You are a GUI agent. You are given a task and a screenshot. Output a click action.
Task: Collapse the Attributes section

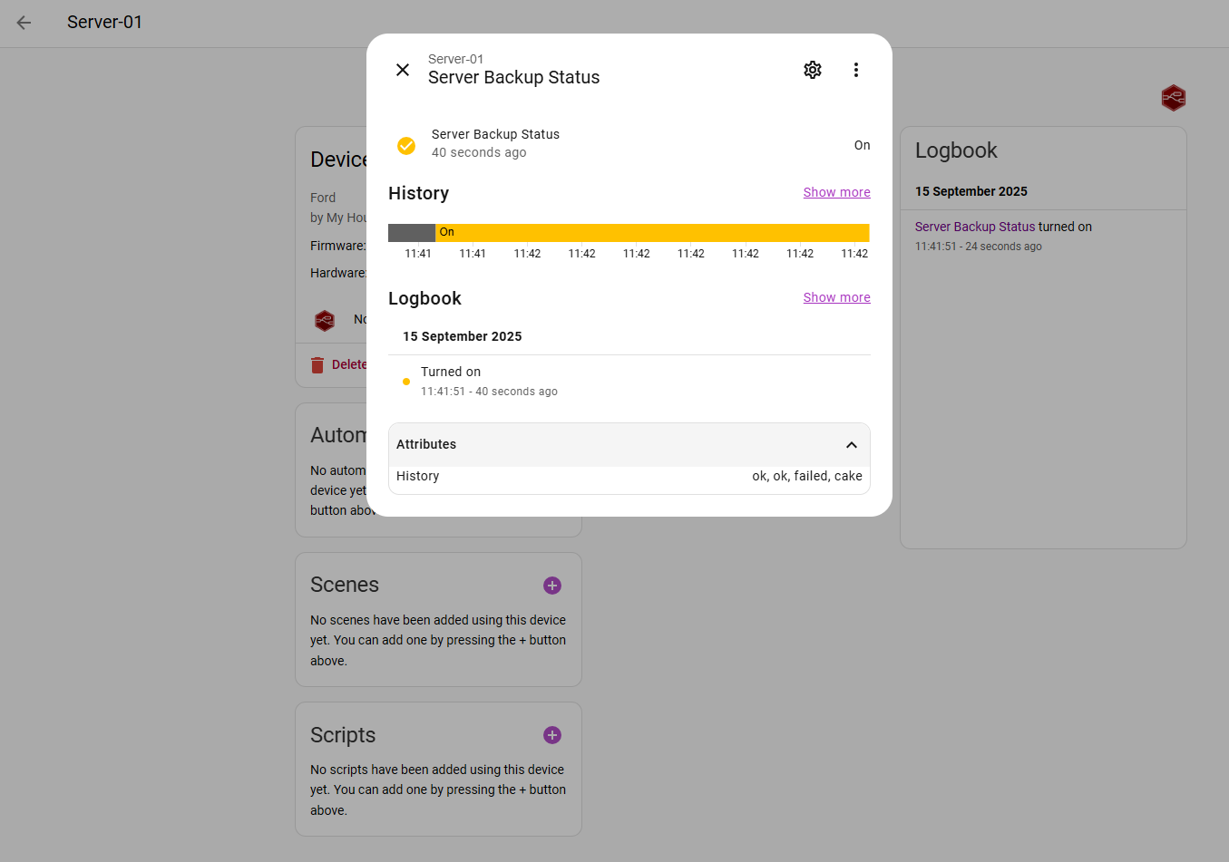pyautogui.click(x=852, y=445)
